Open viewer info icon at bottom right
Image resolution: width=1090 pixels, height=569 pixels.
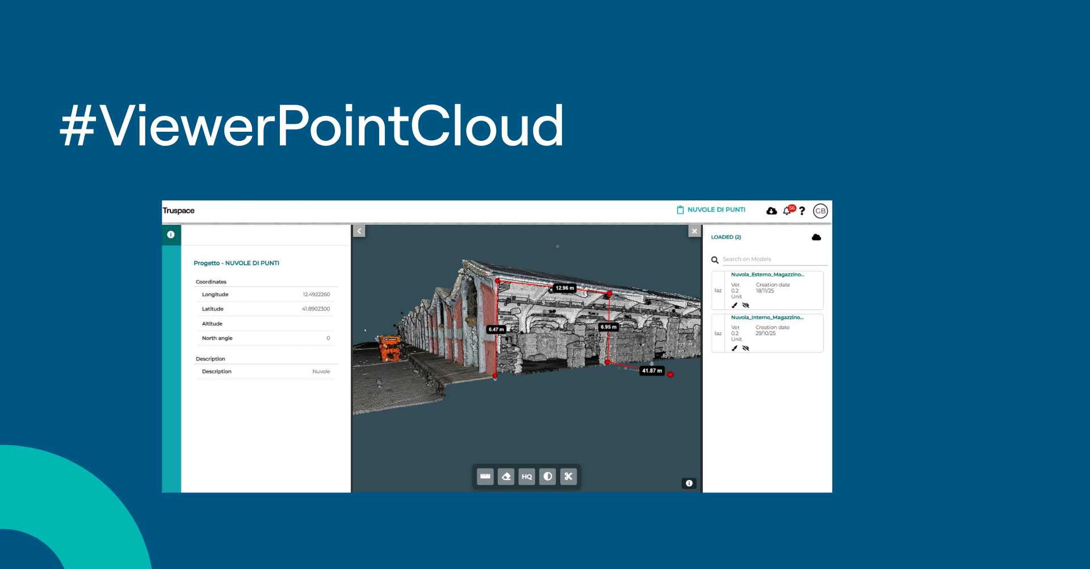click(689, 483)
